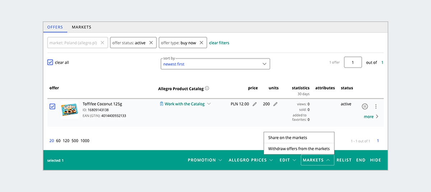Click the total pages number after out of
Viewport: 431px width, 192px height.
(382, 62)
